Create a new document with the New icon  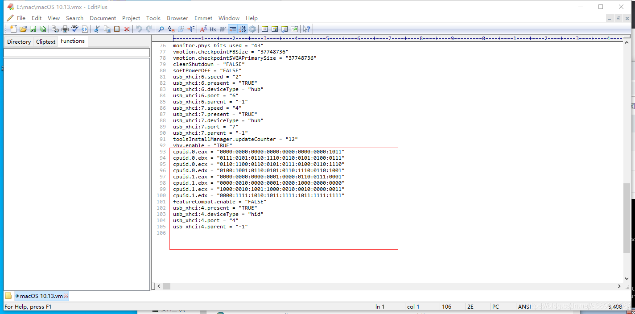(13, 29)
